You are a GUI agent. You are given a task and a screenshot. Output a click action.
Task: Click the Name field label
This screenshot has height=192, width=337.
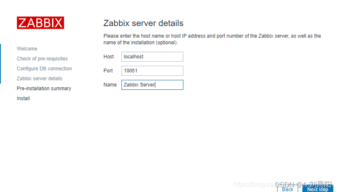click(x=110, y=85)
